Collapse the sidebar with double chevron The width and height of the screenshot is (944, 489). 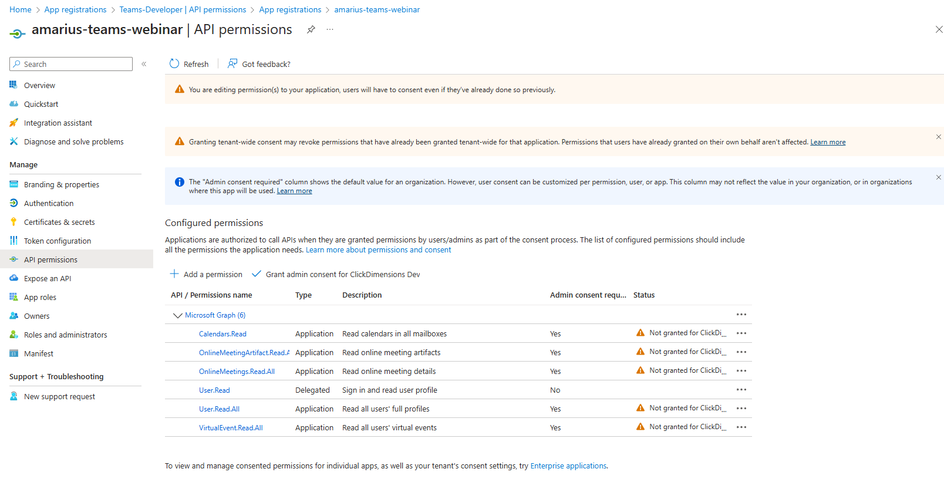click(x=144, y=64)
